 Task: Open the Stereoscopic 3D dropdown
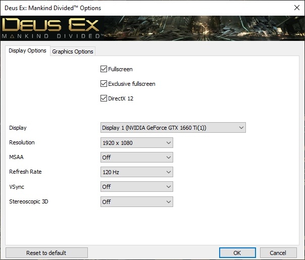pos(136,201)
